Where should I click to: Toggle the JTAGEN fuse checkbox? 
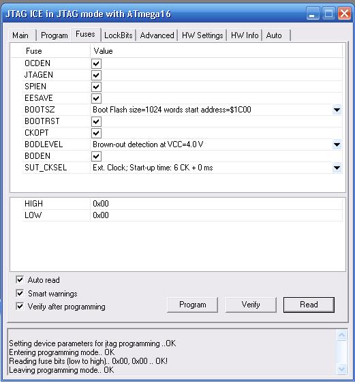pyautogui.click(x=96, y=75)
